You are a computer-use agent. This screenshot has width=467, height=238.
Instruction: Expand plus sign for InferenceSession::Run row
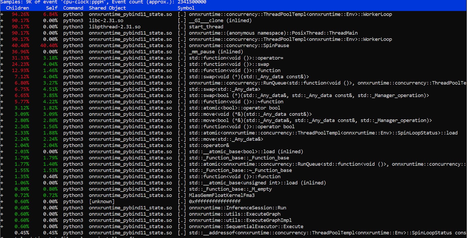point(2,208)
